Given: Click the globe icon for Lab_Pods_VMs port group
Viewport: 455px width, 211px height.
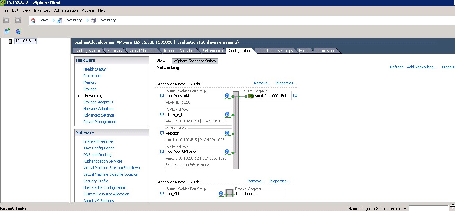Looking at the screenshot, I should point(227,96).
